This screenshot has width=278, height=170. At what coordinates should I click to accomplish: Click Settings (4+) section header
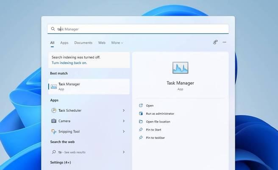61,162
